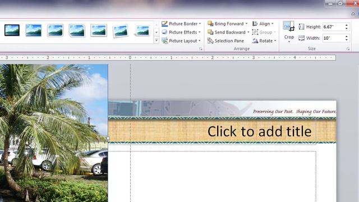Open the Picture Styles dialog launcher
Screen dimensions: 359x202
(201, 49)
